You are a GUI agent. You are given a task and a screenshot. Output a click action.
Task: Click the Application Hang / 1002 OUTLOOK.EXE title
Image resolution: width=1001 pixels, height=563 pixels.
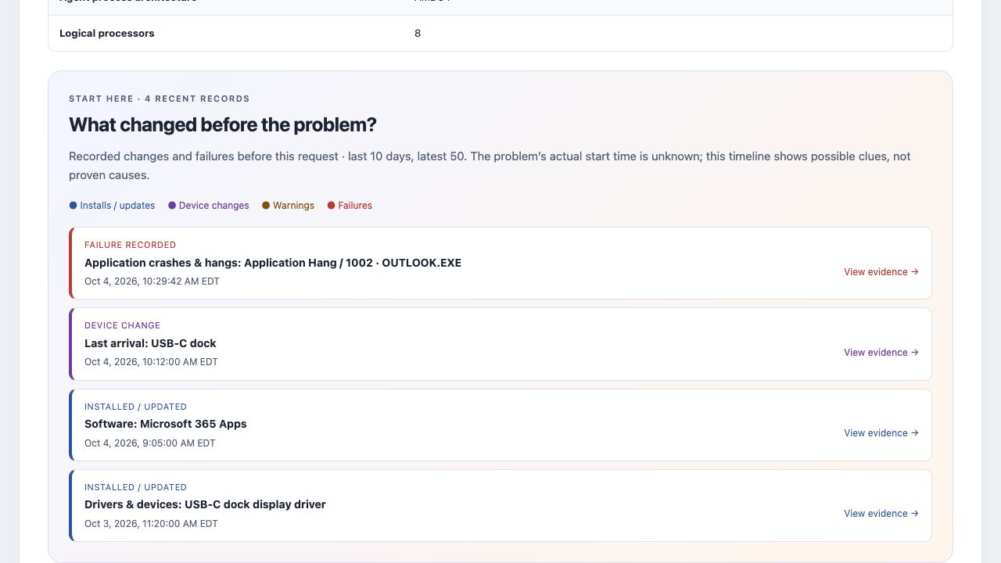point(273,263)
